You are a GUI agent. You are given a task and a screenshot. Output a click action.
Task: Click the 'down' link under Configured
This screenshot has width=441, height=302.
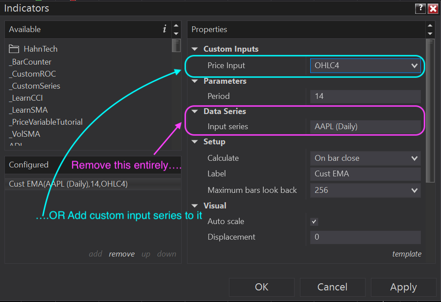[166, 254]
